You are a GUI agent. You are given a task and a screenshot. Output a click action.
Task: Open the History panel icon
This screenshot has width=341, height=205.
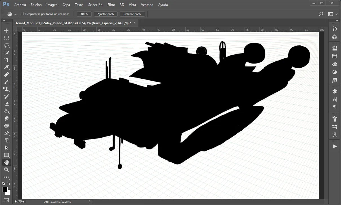pyautogui.click(x=335, y=29)
